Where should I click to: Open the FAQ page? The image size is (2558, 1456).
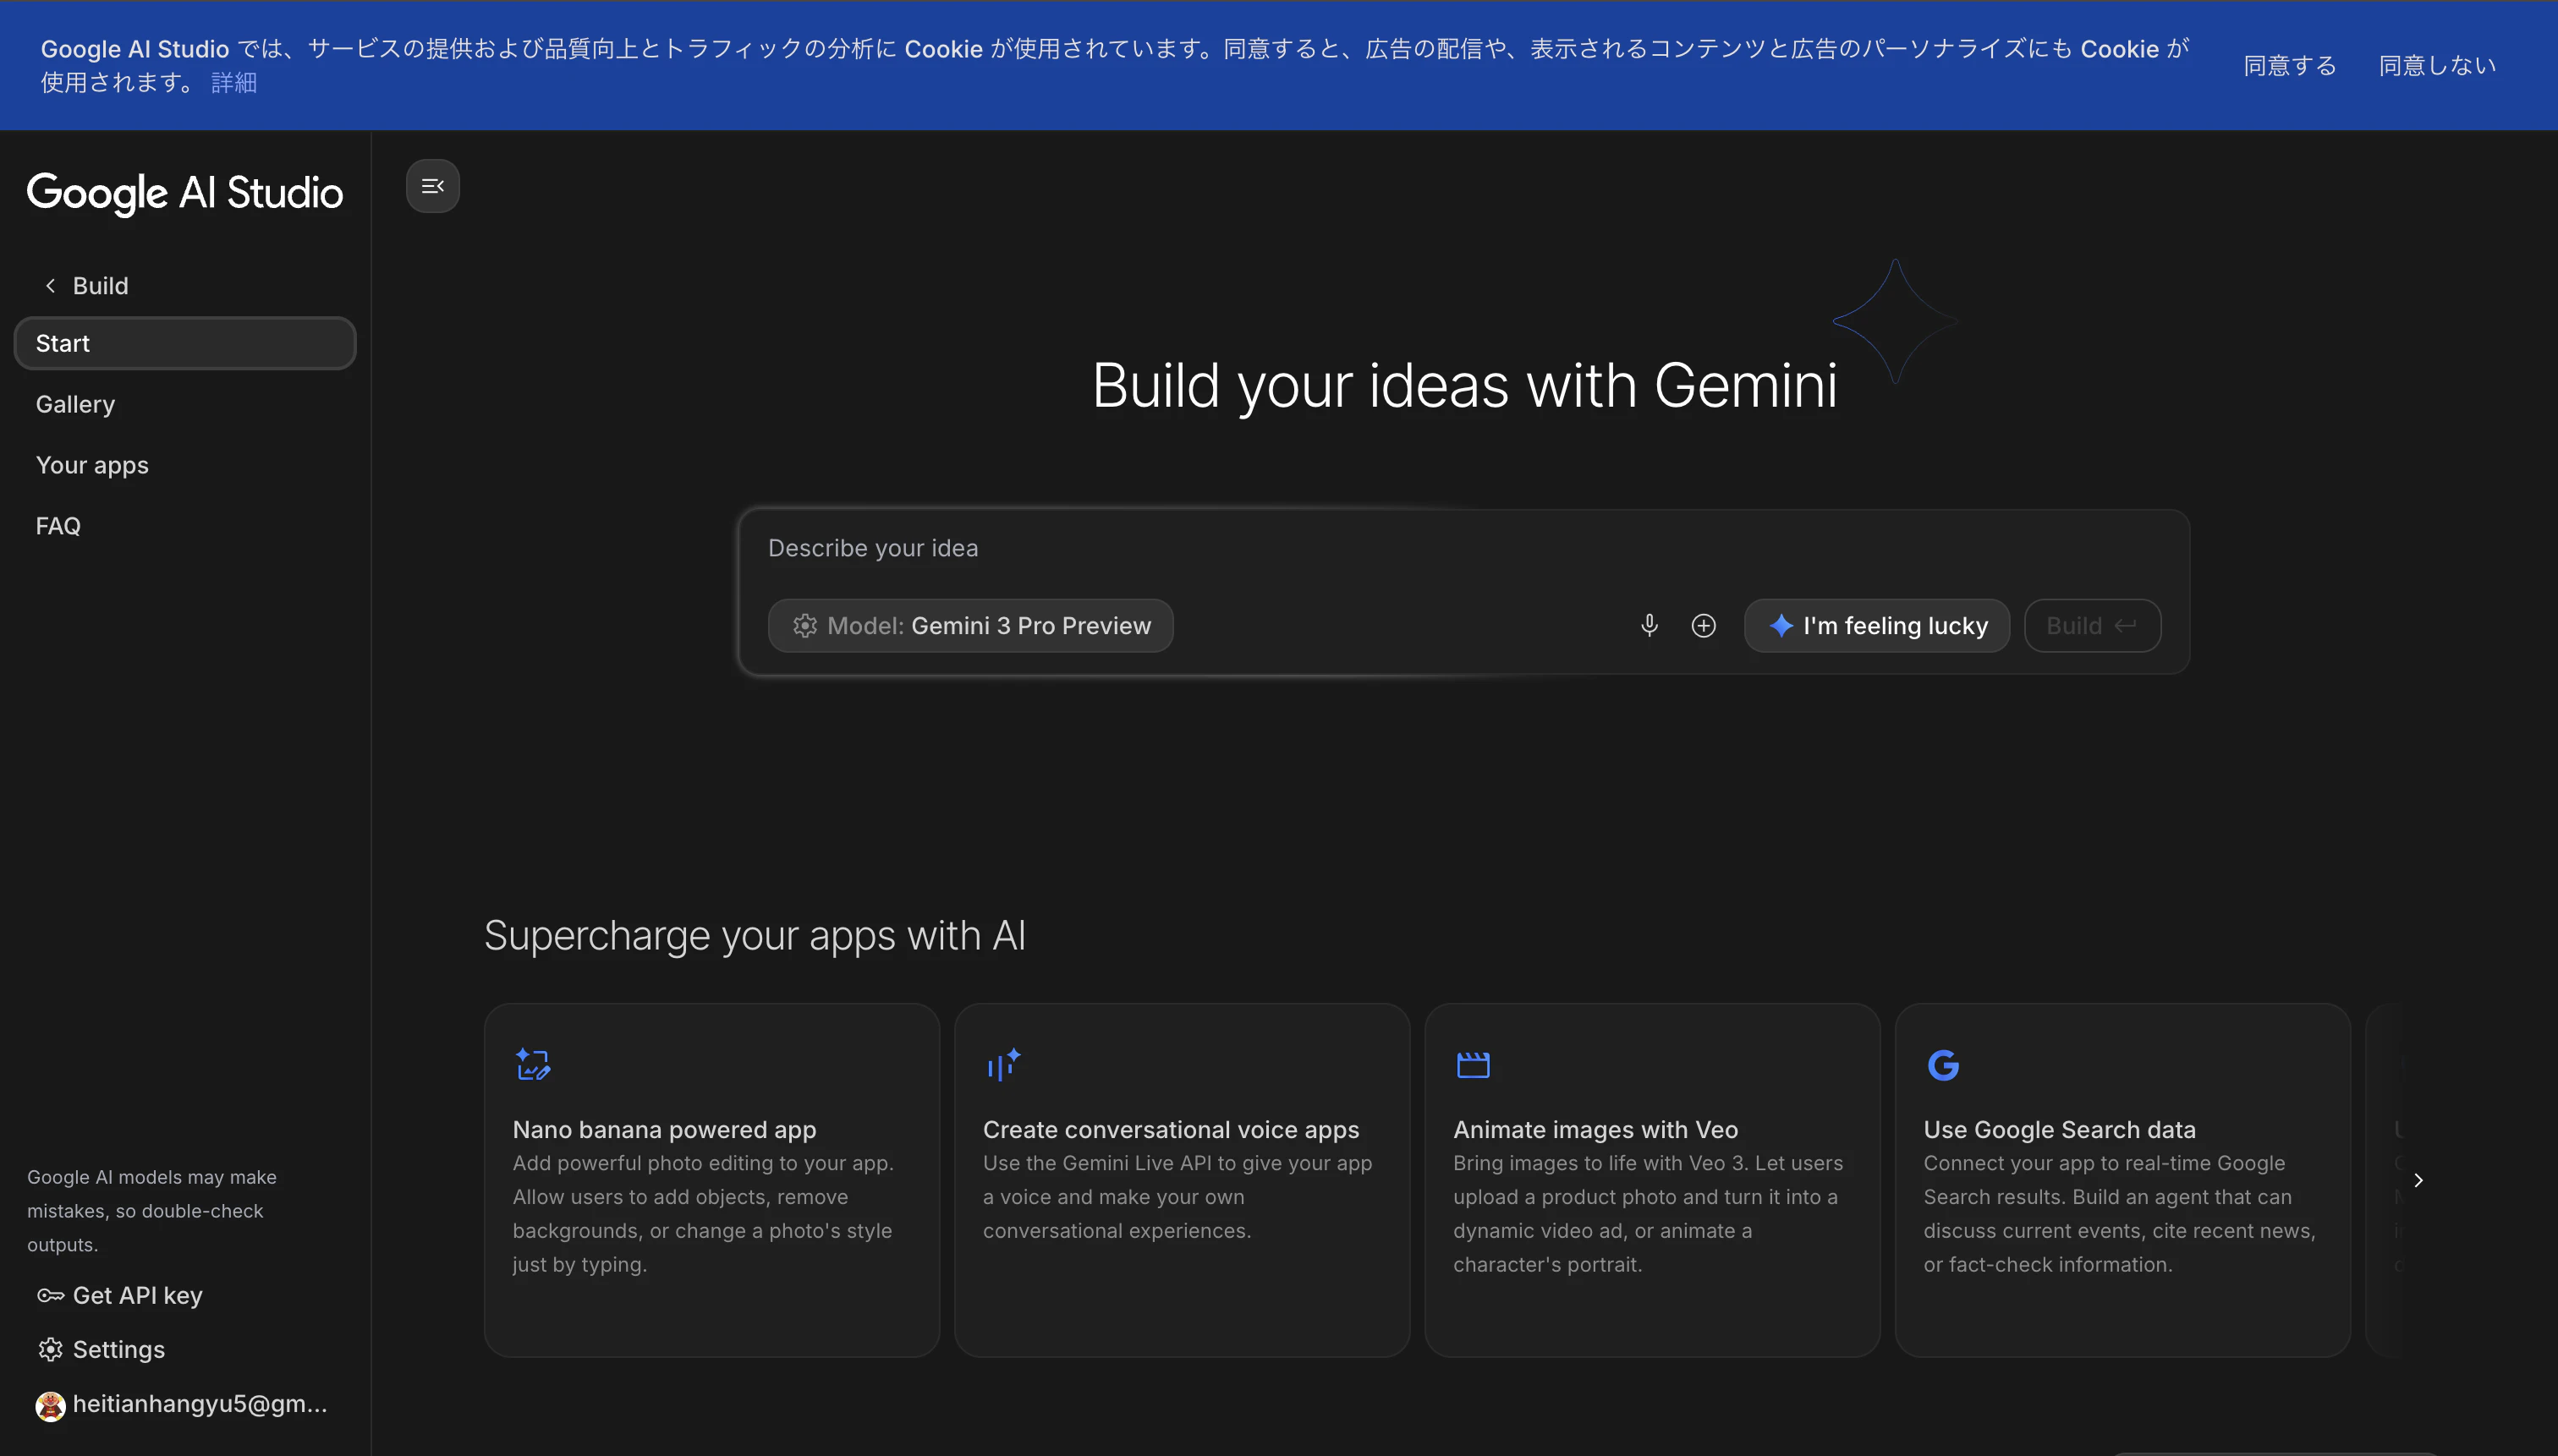click(x=58, y=527)
